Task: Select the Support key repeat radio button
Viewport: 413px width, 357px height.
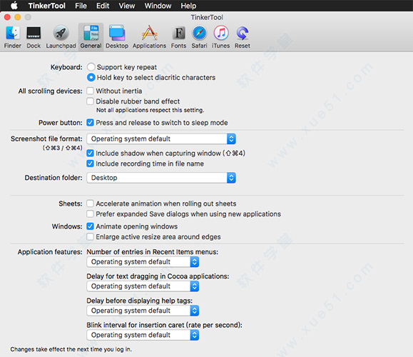Action: pyautogui.click(x=91, y=67)
